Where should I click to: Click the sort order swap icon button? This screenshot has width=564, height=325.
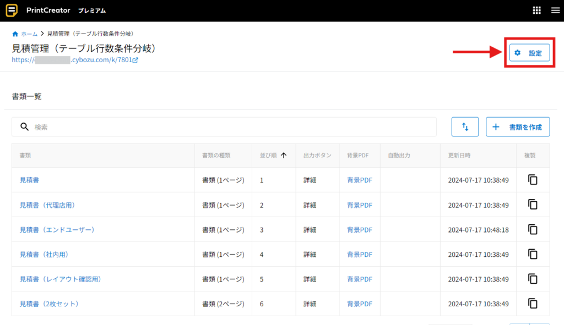465,127
